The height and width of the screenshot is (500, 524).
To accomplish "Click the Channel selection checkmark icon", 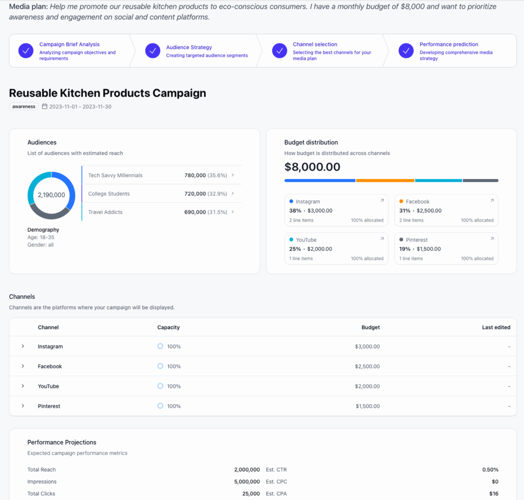I will (x=279, y=51).
